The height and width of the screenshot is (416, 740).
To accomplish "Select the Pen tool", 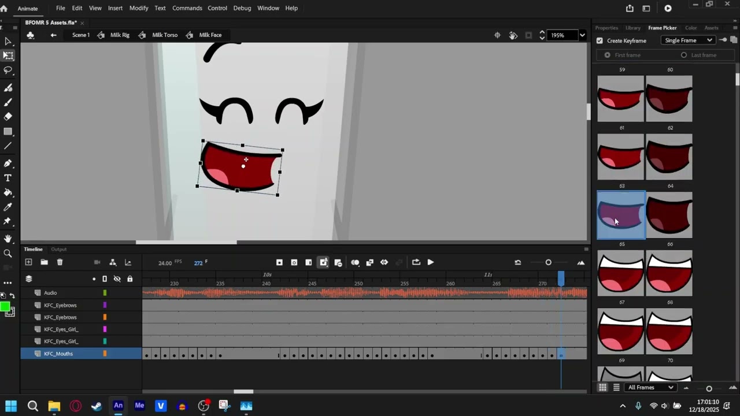I will pyautogui.click(x=8, y=164).
